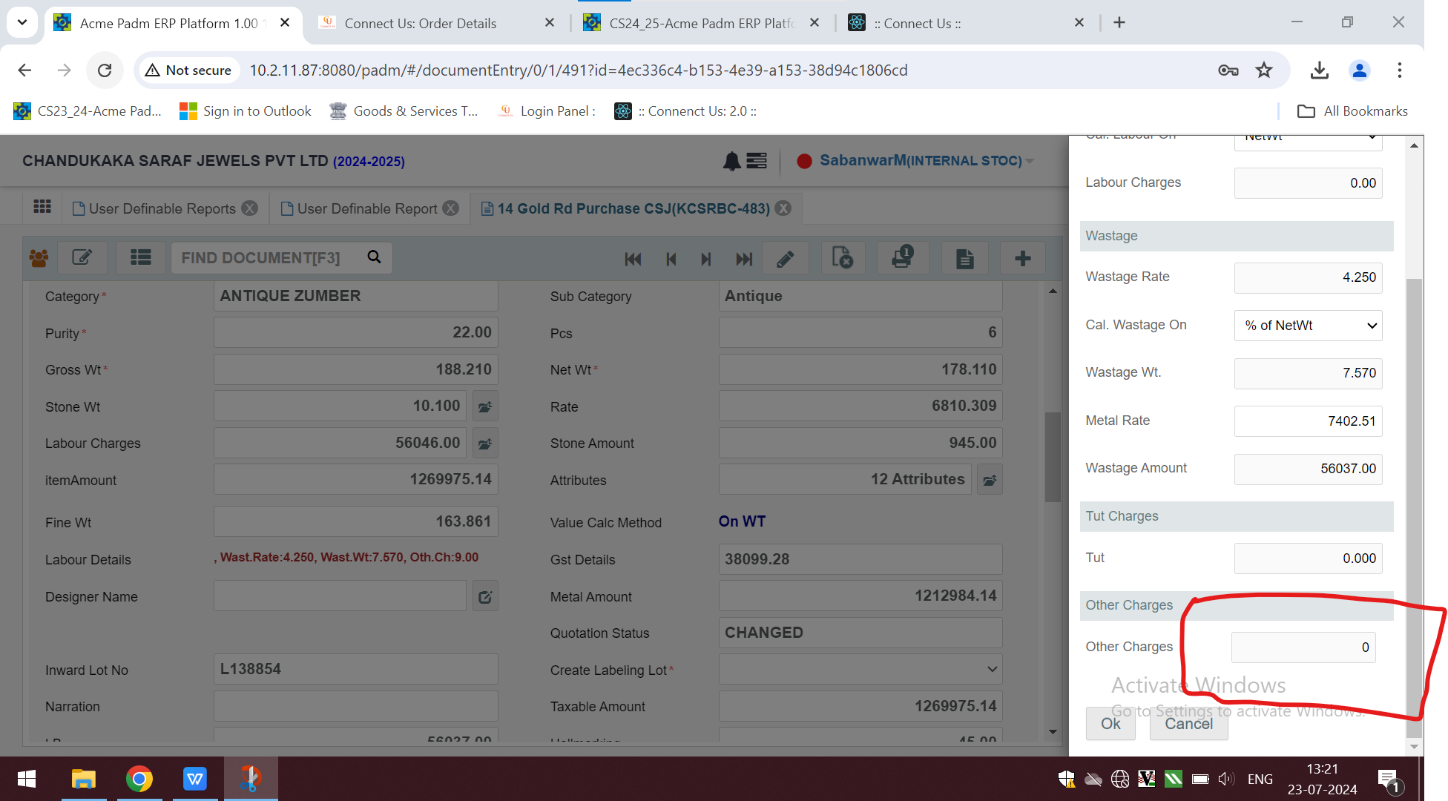
Task: Click the Tut value field
Action: (1308, 558)
